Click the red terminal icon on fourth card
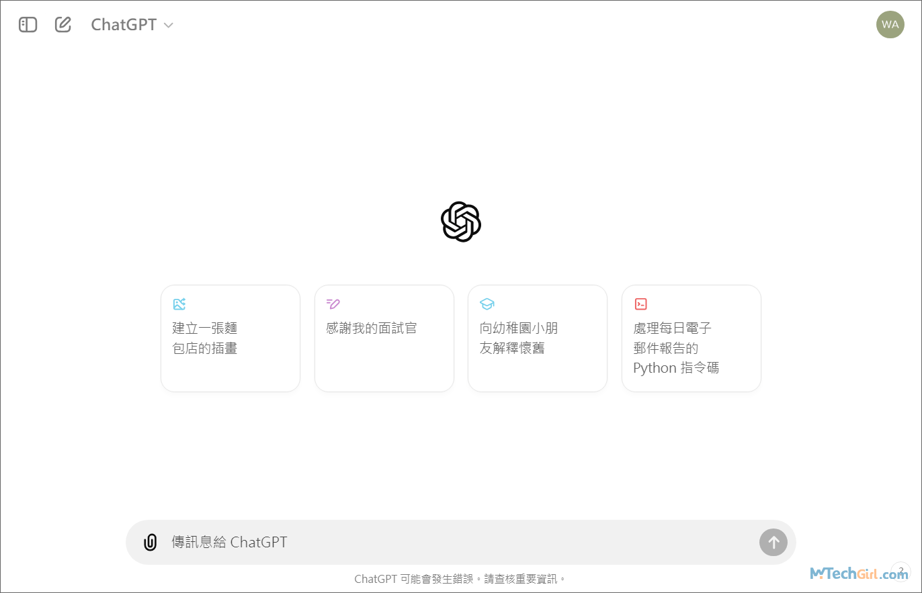Viewport: 922px width, 593px height. tap(640, 304)
